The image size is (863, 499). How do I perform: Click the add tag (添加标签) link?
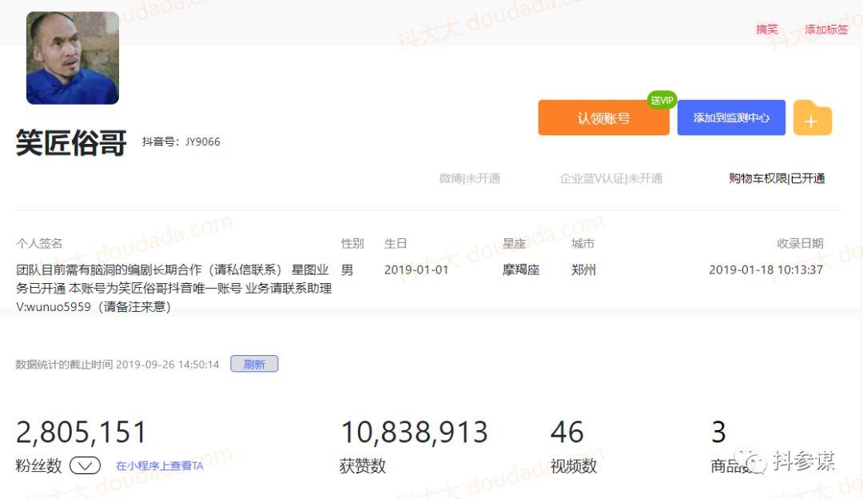(827, 30)
